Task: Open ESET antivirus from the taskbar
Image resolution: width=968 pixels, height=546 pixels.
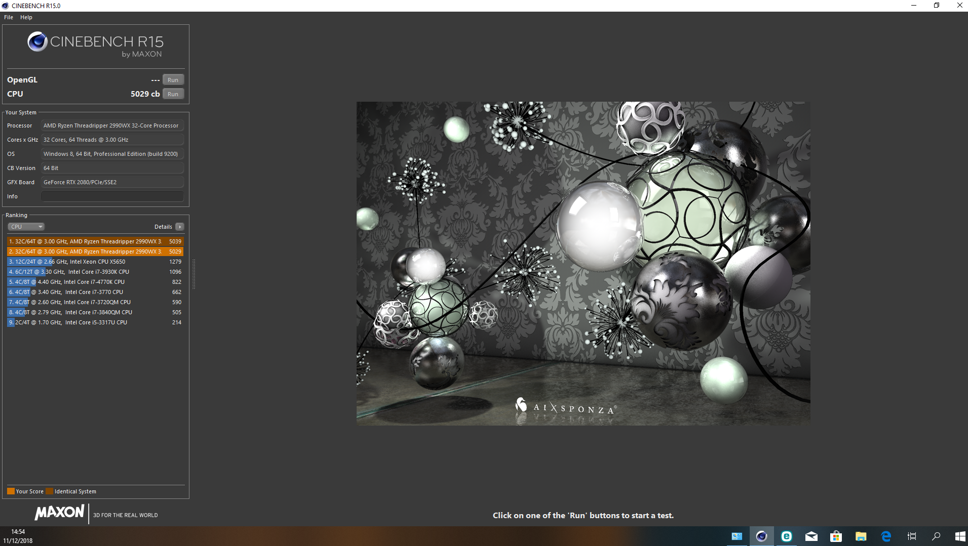Action: click(x=786, y=536)
